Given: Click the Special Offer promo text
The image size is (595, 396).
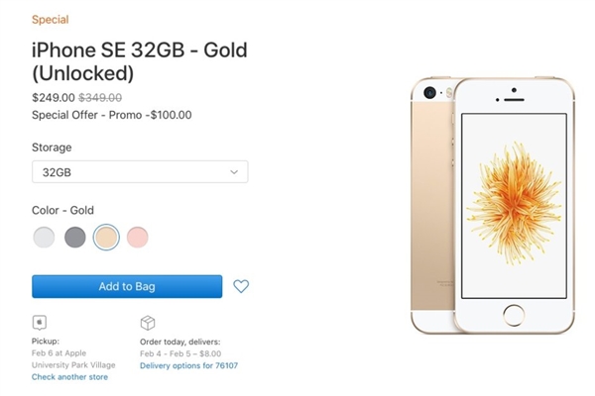Looking at the screenshot, I should (112, 114).
